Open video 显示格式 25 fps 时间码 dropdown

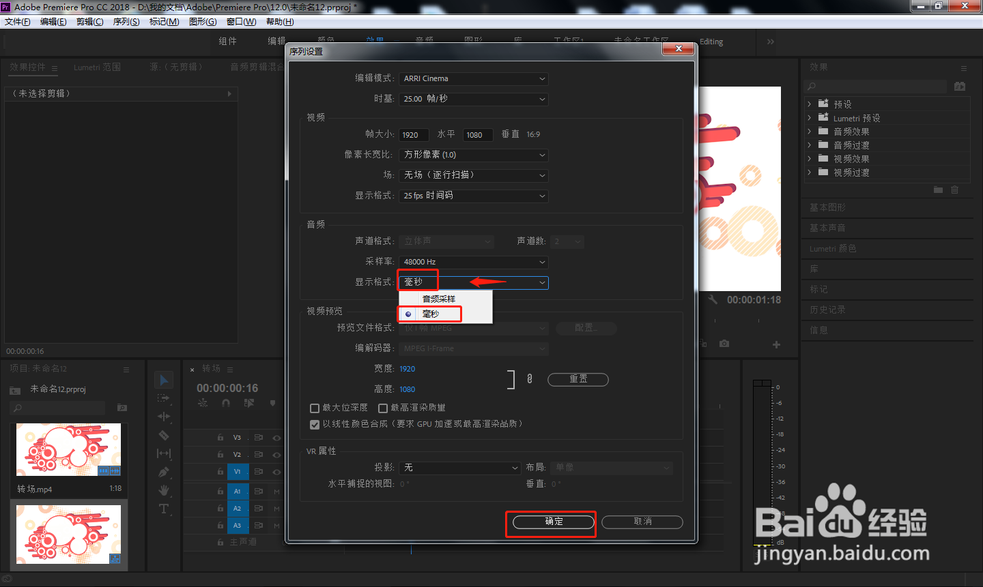[x=474, y=196]
